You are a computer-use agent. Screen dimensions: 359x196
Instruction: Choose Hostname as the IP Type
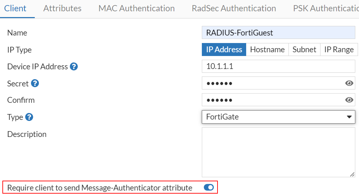[x=267, y=50]
